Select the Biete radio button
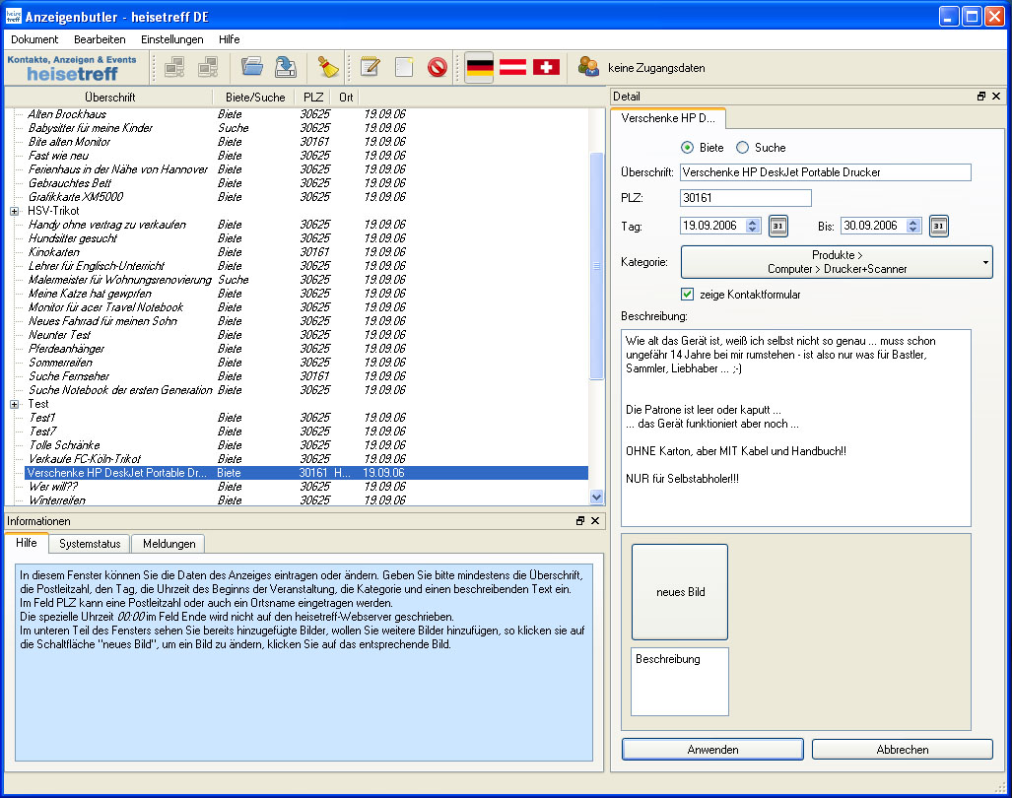Screen dimensions: 1012x798 pyautogui.click(x=687, y=147)
